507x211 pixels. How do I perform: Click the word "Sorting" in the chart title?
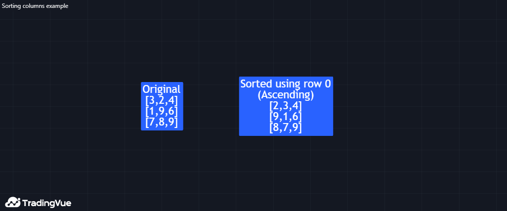pos(11,6)
